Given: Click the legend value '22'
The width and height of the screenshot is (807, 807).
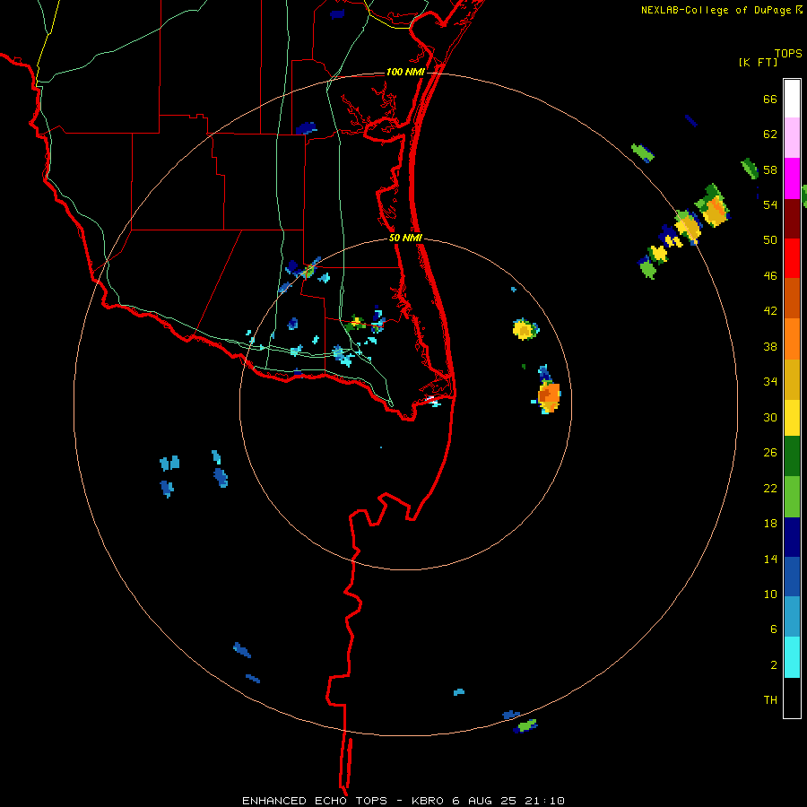Looking at the screenshot, I should coord(770,488).
